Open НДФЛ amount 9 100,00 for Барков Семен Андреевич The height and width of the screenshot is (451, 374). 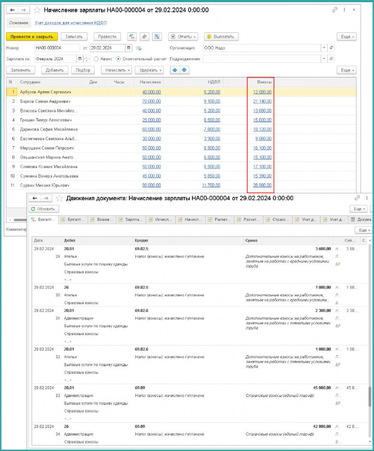tap(212, 101)
